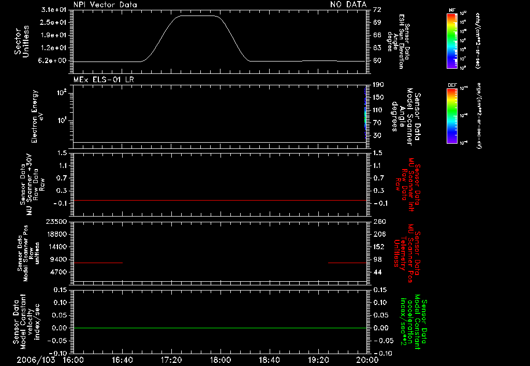The width and height of the screenshot is (530, 366).
Task: Click the 69 degree tick value
Action: pos(377,22)
